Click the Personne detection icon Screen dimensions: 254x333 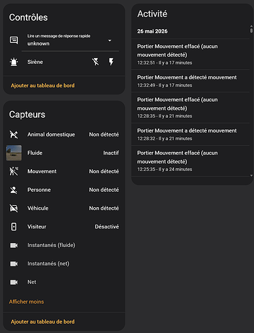click(x=14, y=190)
